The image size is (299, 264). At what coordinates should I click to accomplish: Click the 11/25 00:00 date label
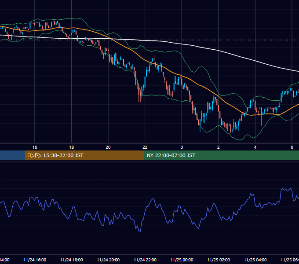(x=182, y=260)
